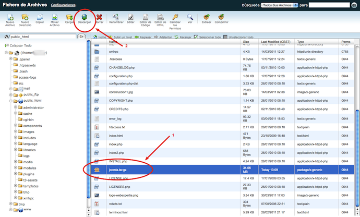Sort by Last Modified (CEST) column

point(276,42)
